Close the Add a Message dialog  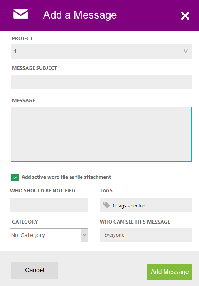coord(185,16)
